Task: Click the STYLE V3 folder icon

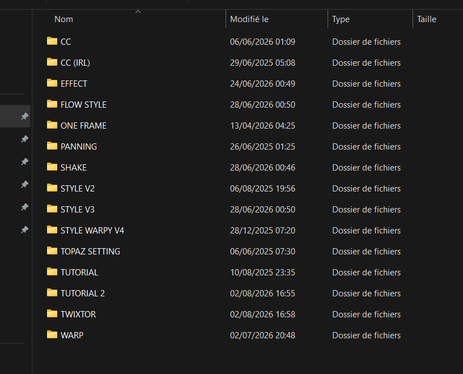Action: click(52, 209)
